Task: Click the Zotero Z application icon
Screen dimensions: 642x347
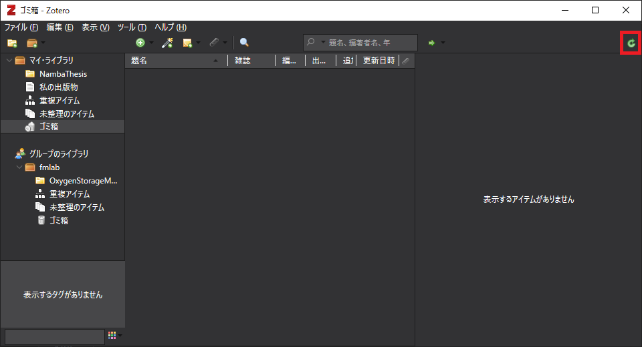Action: pyautogui.click(x=11, y=10)
